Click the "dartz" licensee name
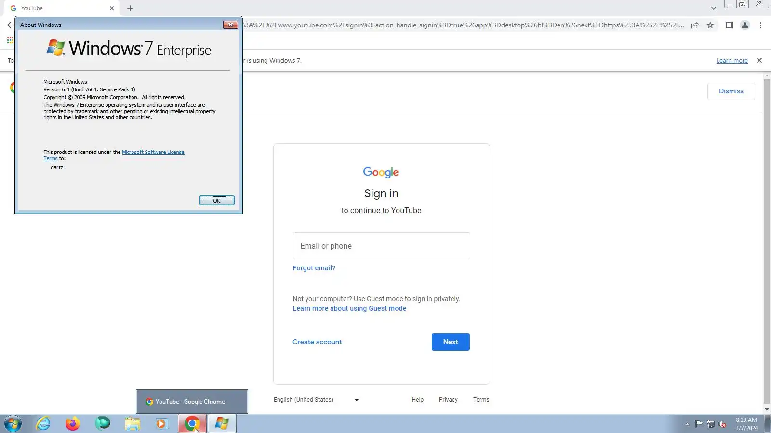 pos(57,167)
